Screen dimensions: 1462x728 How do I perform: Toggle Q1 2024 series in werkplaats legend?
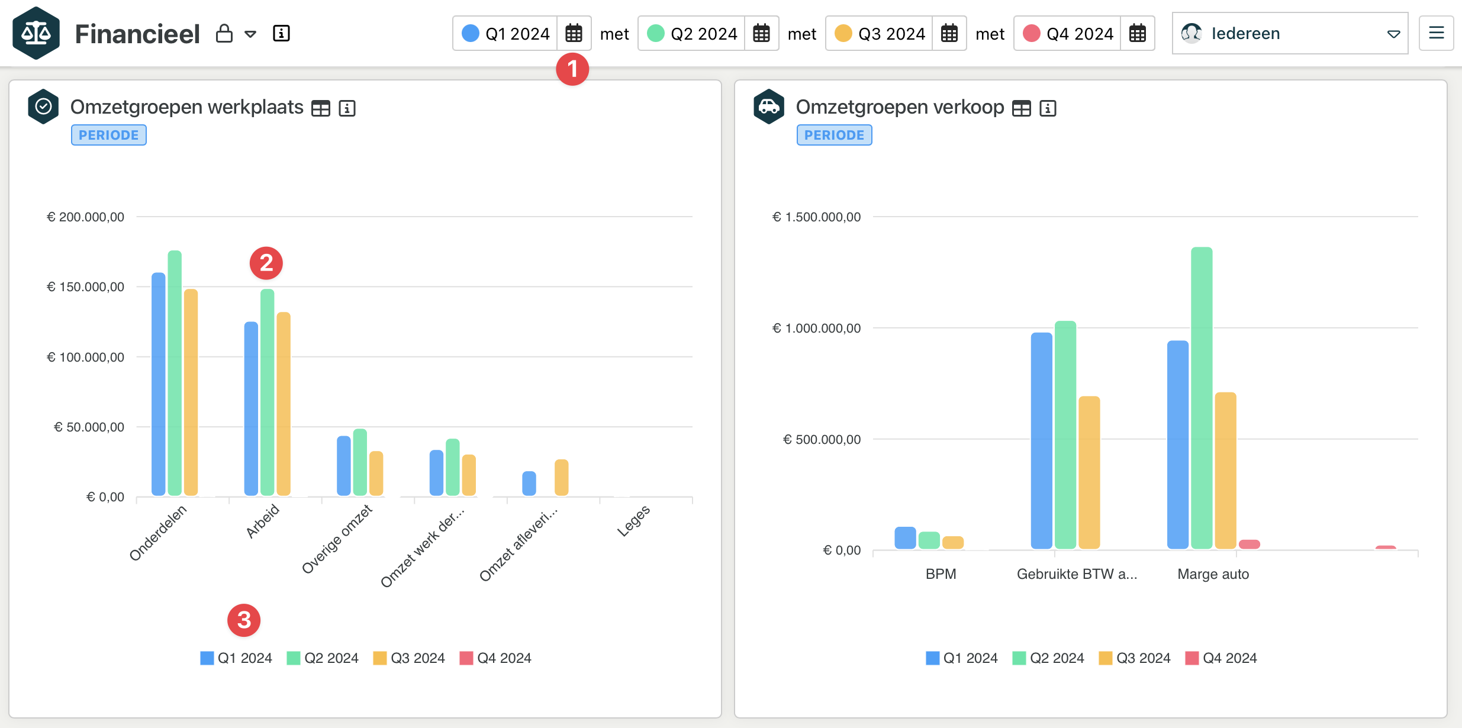(236, 658)
